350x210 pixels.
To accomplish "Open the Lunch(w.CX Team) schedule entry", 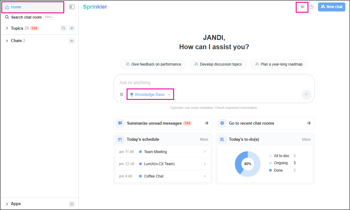I will [x=163, y=164].
